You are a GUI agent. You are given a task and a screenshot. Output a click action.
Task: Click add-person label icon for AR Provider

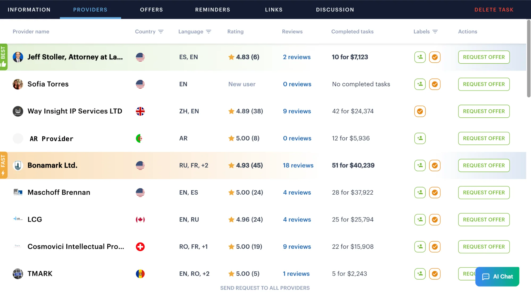coord(420,138)
